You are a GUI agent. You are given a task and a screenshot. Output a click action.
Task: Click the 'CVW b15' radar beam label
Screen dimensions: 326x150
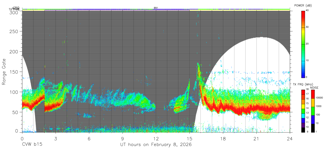click(32, 145)
